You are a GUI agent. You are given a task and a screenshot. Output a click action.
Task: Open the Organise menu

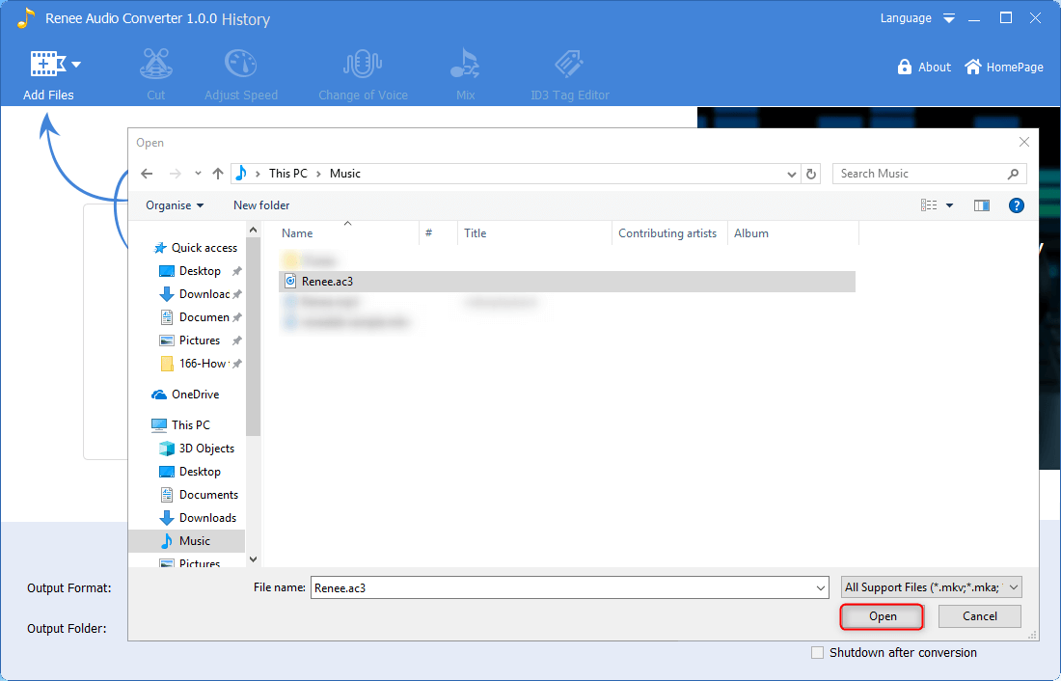175,205
